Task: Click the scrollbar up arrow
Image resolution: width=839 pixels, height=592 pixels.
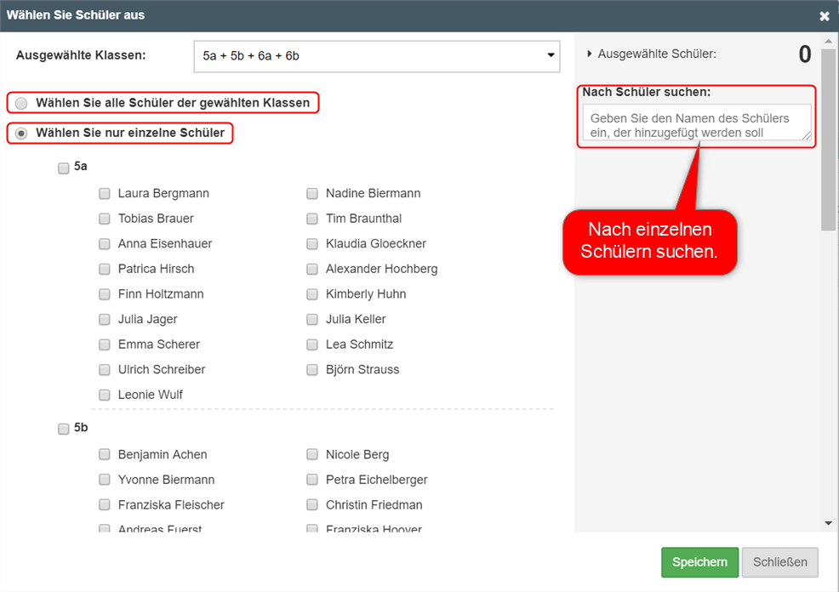Action: (829, 41)
